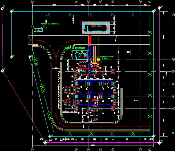The width and height of the screenshot is (175, 151).
Task: Pick the T4 survey point marker
Action: click(x=45, y=143)
